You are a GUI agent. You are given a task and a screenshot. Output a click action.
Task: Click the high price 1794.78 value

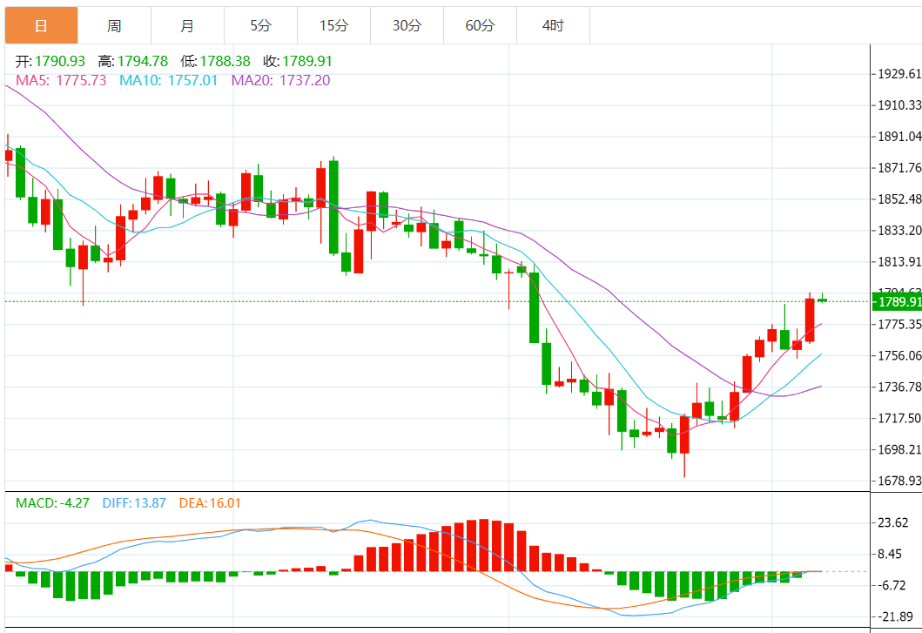(142, 61)
